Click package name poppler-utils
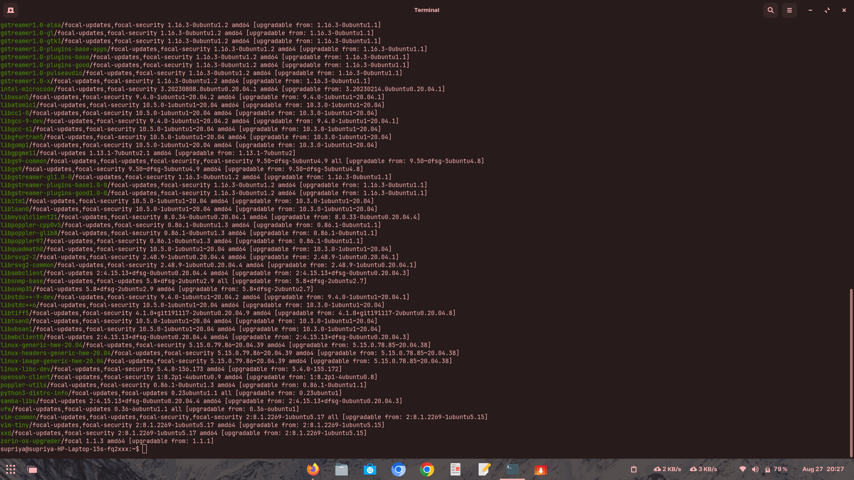 coord(24,385)
